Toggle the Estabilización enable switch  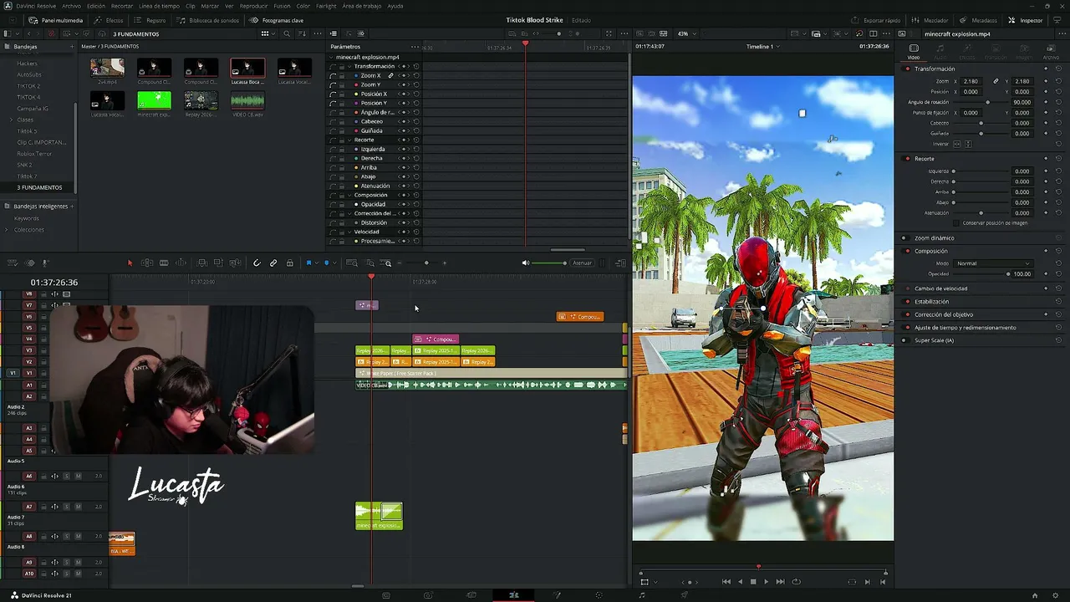tap(907, 301)
